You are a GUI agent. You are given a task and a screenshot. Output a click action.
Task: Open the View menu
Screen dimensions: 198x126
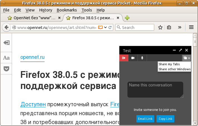coord(30,10)
